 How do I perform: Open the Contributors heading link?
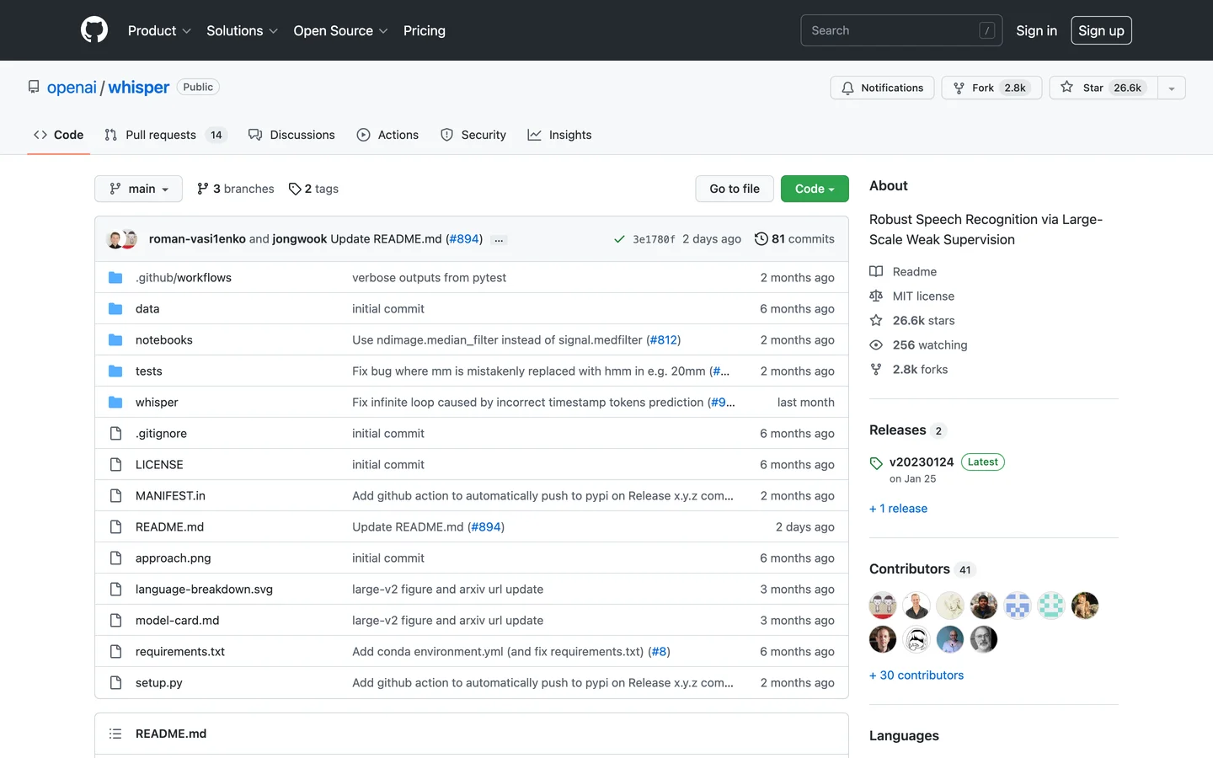coord(922,568)
